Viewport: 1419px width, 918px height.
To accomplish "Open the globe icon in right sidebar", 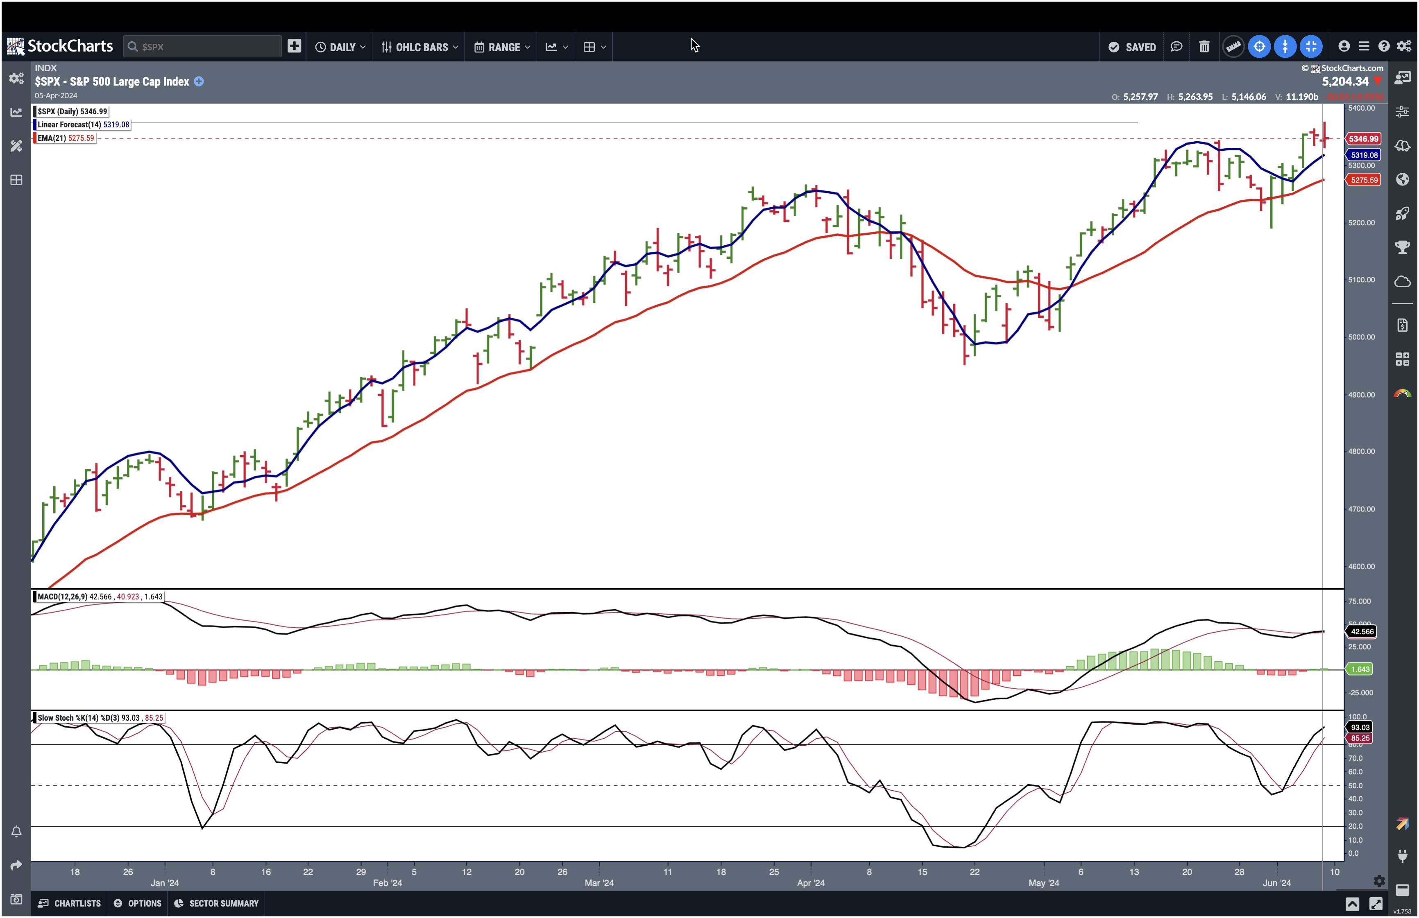I will pos(1402,179).
